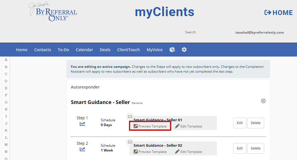Open the Contacts menu item
This screenshot has height=160, width=297.
coord(43,49)
